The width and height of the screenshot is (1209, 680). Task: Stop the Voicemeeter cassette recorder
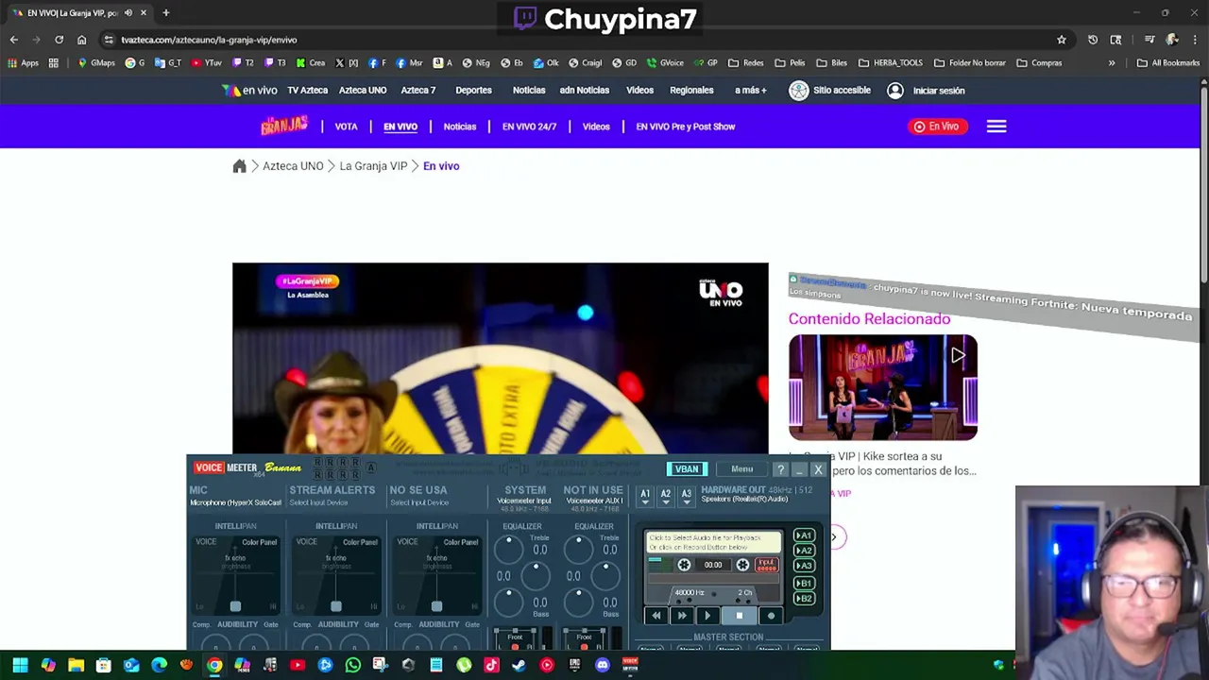coord(740,616)
